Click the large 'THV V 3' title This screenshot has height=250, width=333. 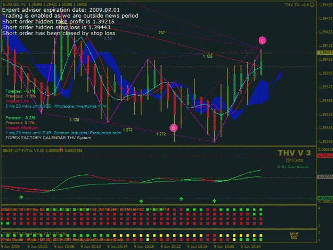(294, 153)
